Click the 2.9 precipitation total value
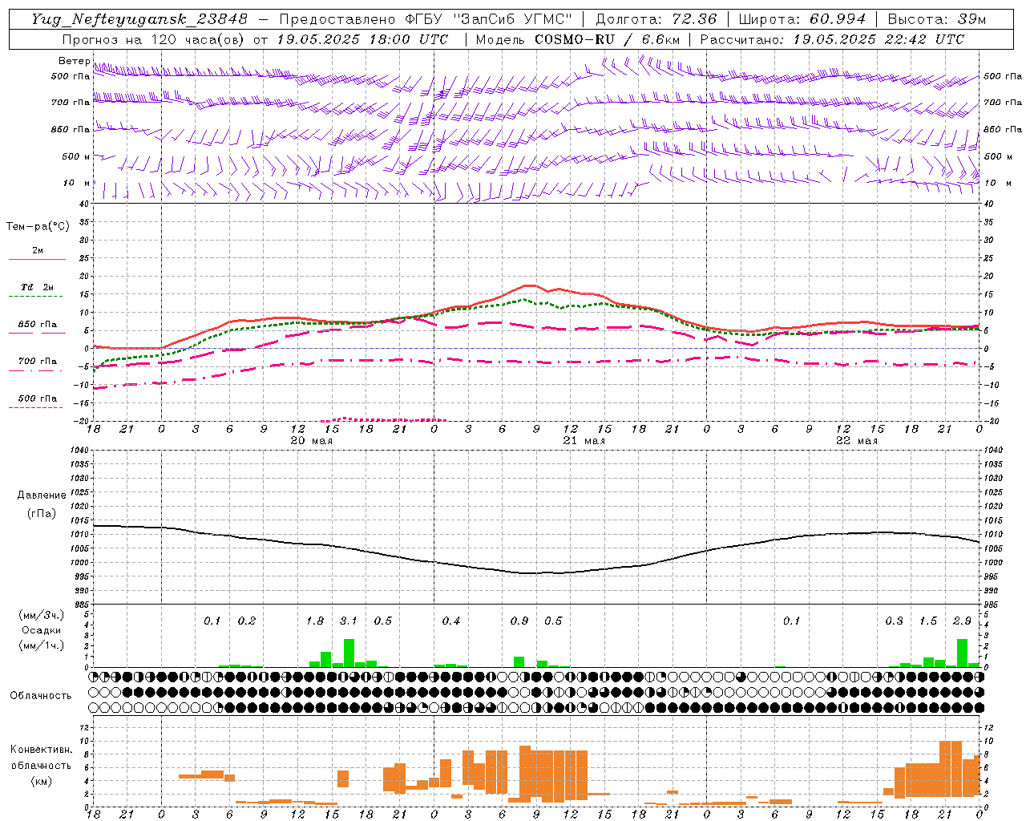 pyautogui.click(x=962, y=621)
